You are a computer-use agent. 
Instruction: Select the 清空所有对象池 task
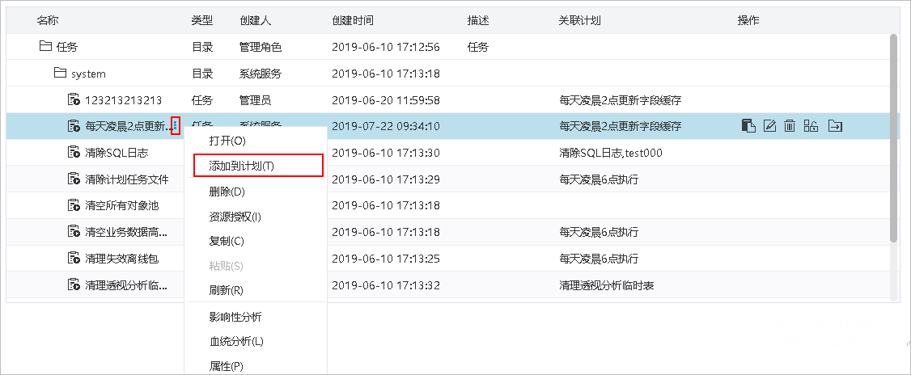coord(121,205)
